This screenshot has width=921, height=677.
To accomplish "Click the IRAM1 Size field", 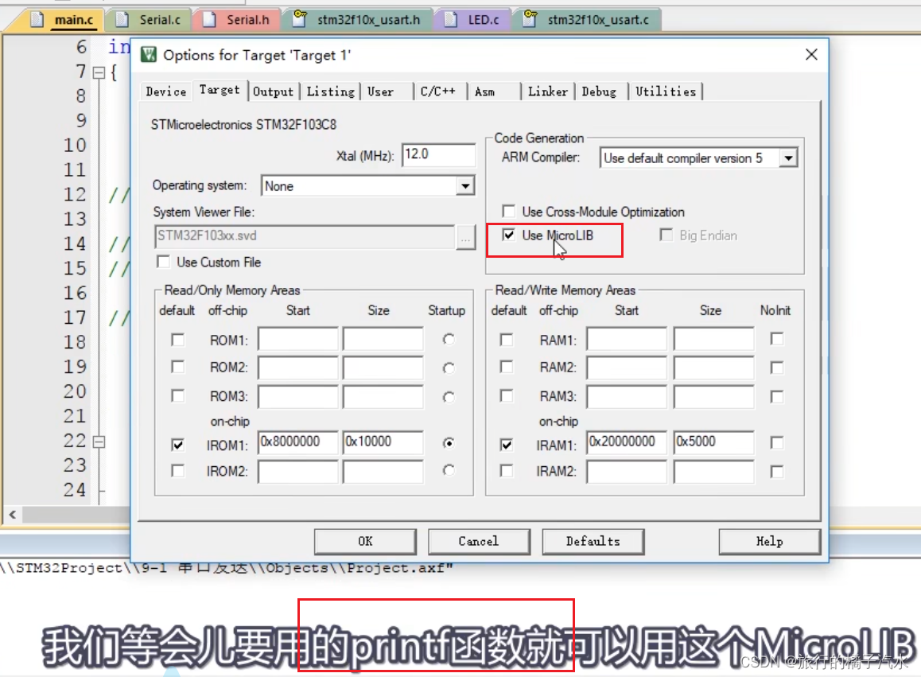I will coord(713,442).
